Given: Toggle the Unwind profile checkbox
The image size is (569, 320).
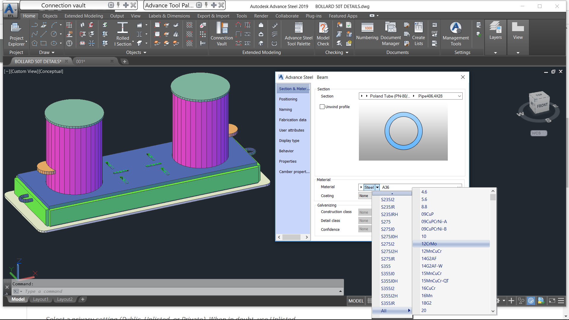Looking at the screenshot, I should tap(322, 107).
